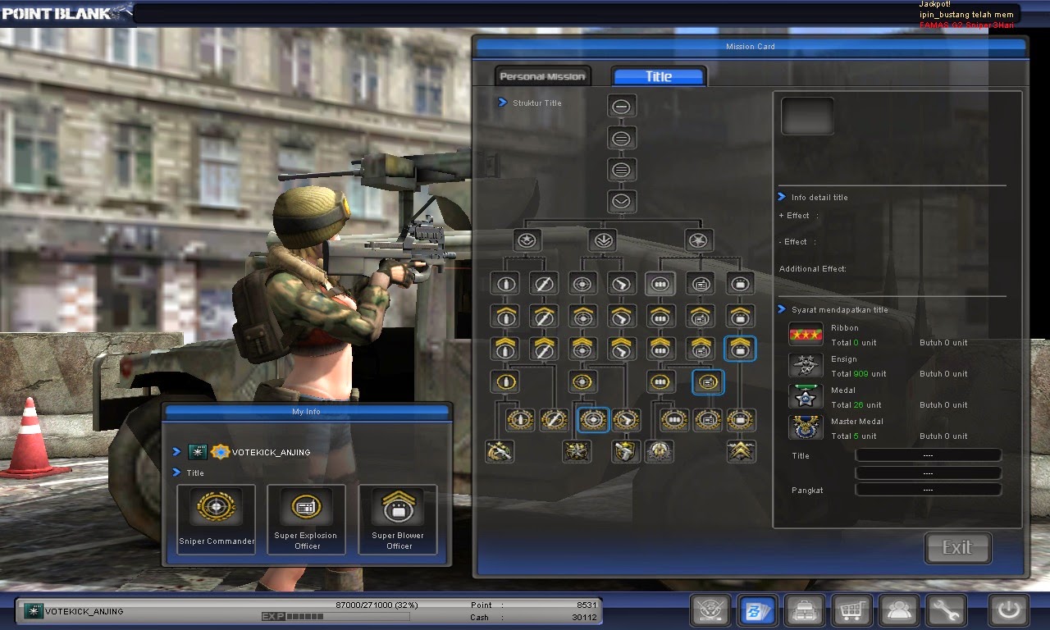Viewport: 1050px width, 630px height.
Task: Click the Ribbon requirement icon
Action: [806, 333]
